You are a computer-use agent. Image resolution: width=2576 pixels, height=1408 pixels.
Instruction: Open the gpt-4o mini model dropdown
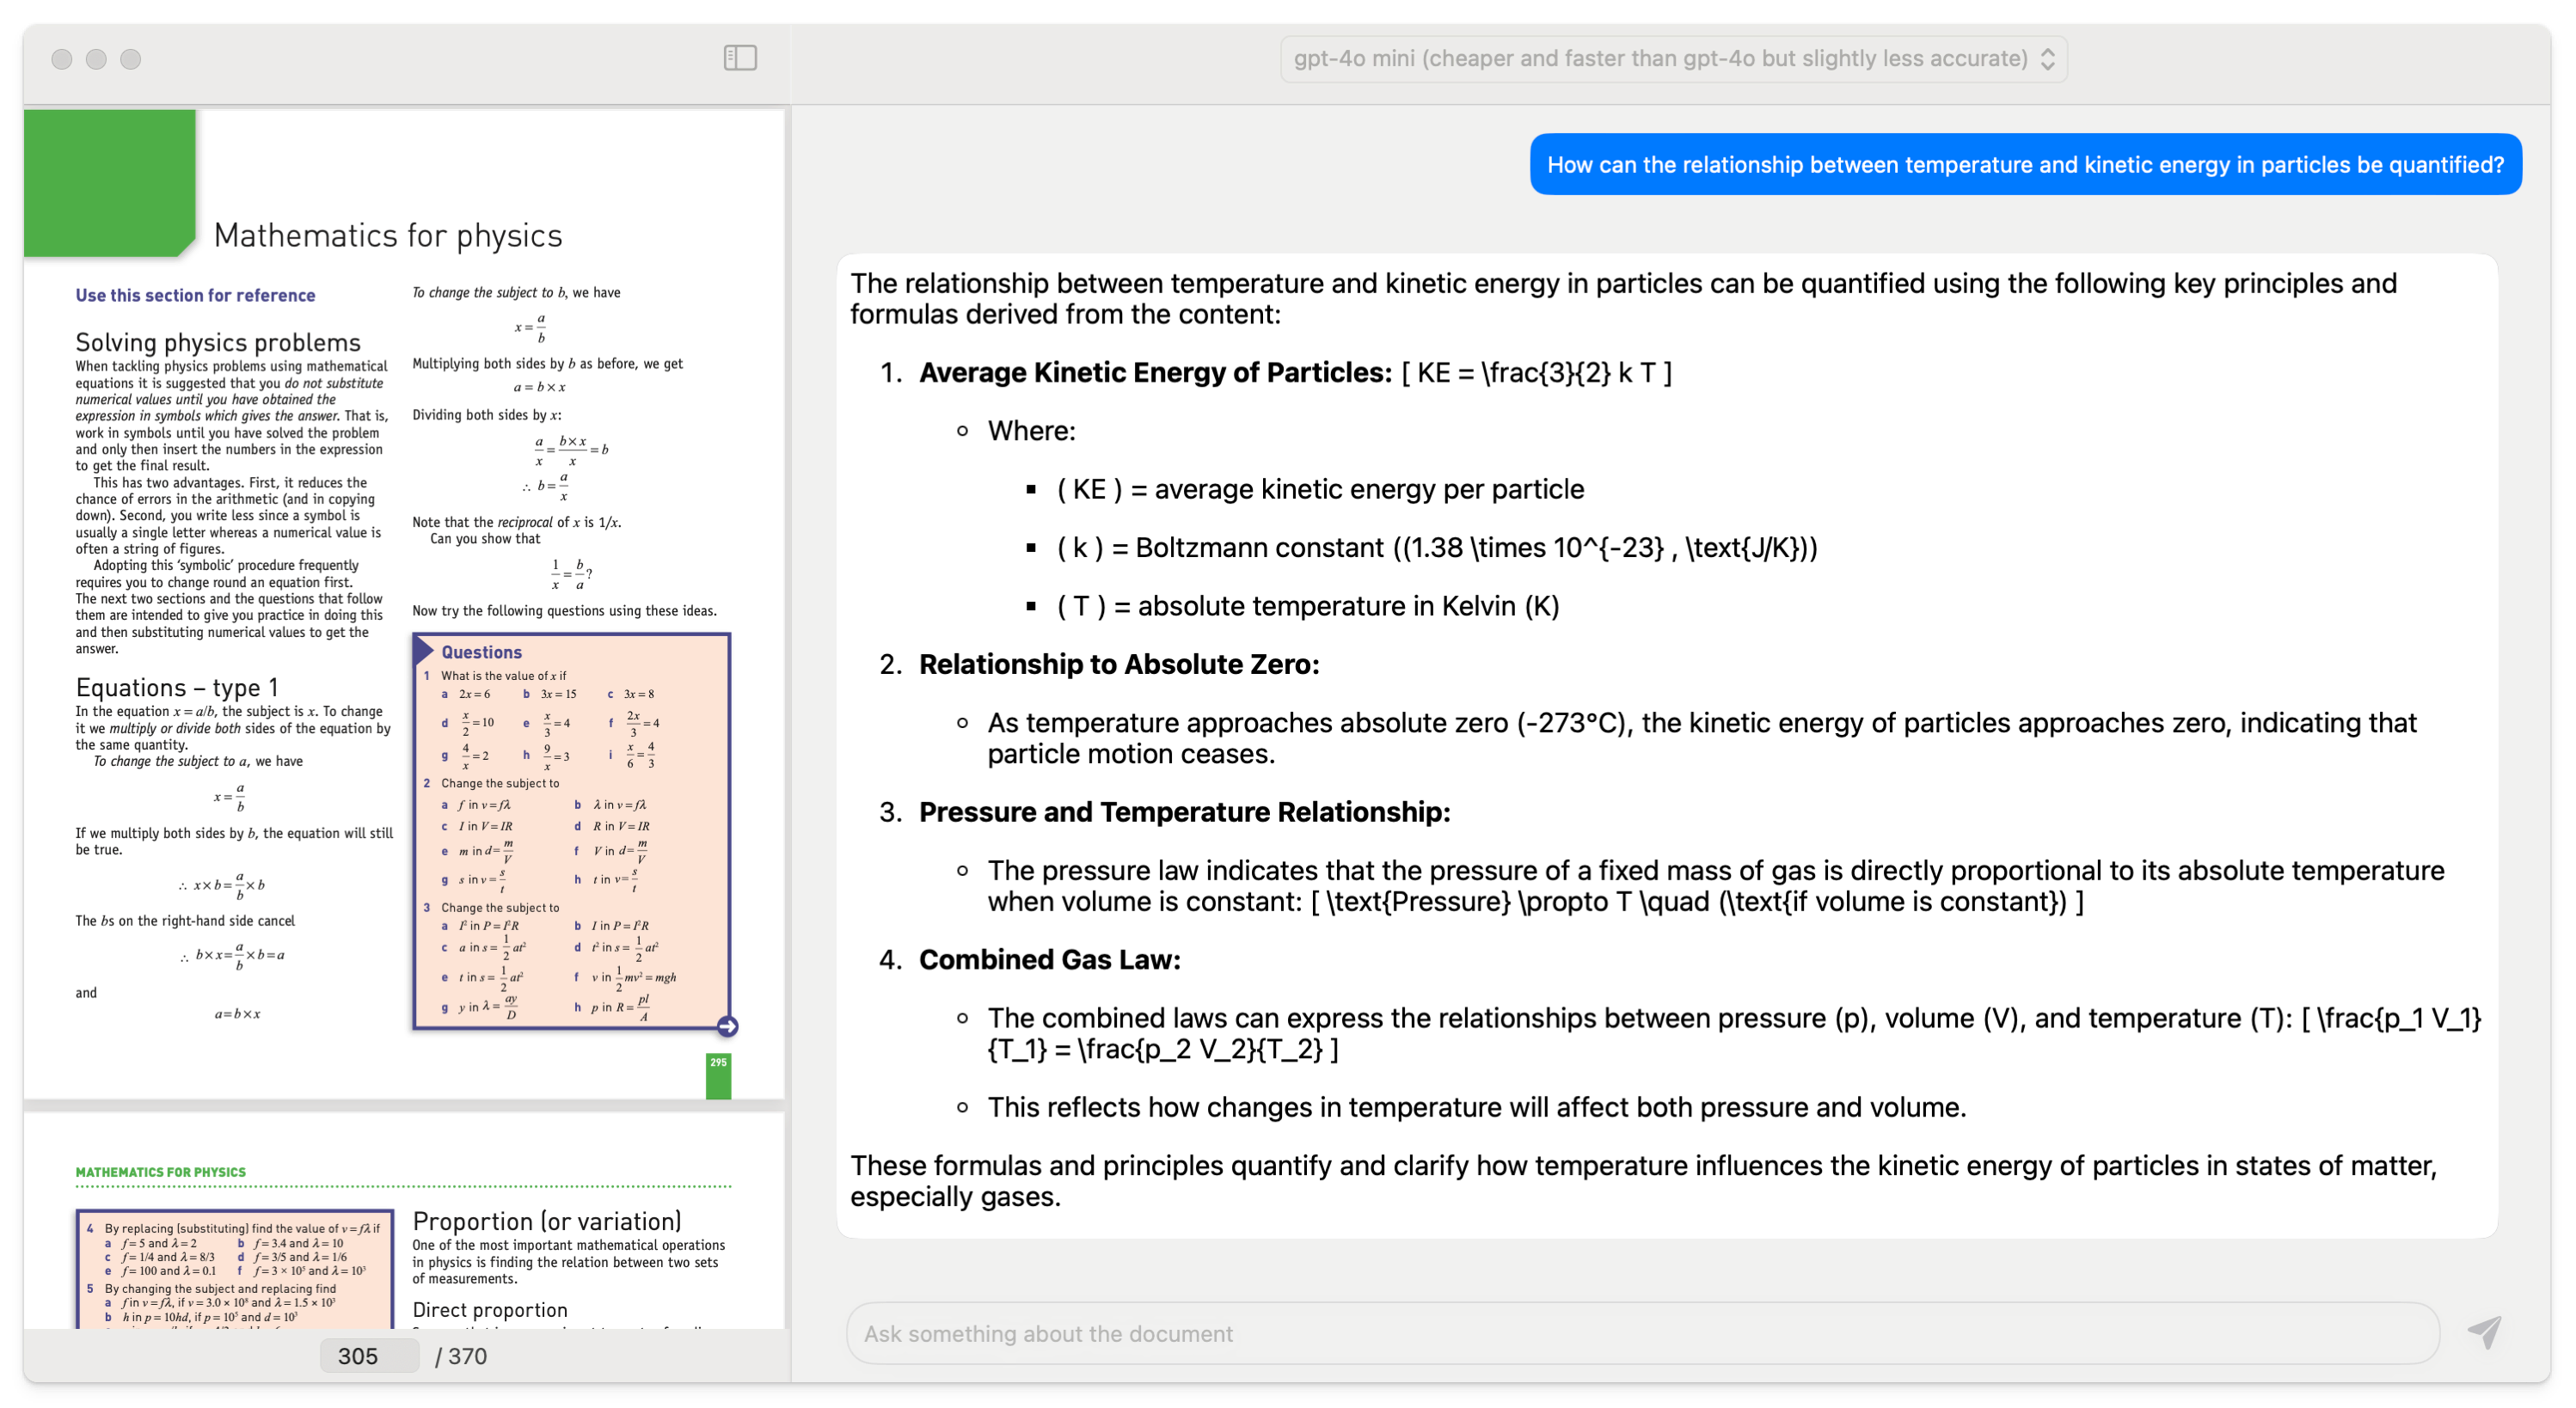(x=1660, y=59)
